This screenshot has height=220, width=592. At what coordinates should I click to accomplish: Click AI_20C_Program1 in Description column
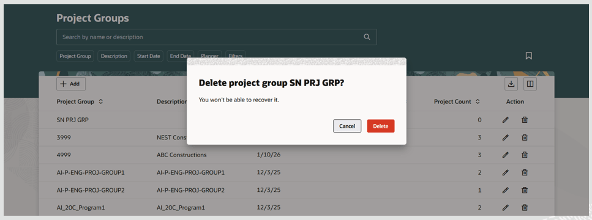[x=181, y=208]
